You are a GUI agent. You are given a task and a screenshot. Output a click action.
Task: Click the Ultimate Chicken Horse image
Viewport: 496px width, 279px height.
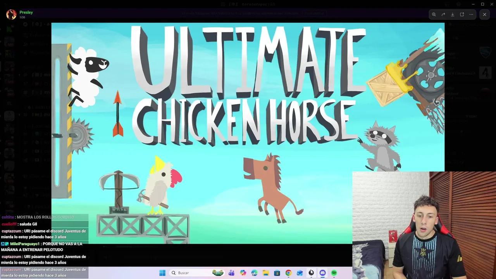tap(248, 133)
